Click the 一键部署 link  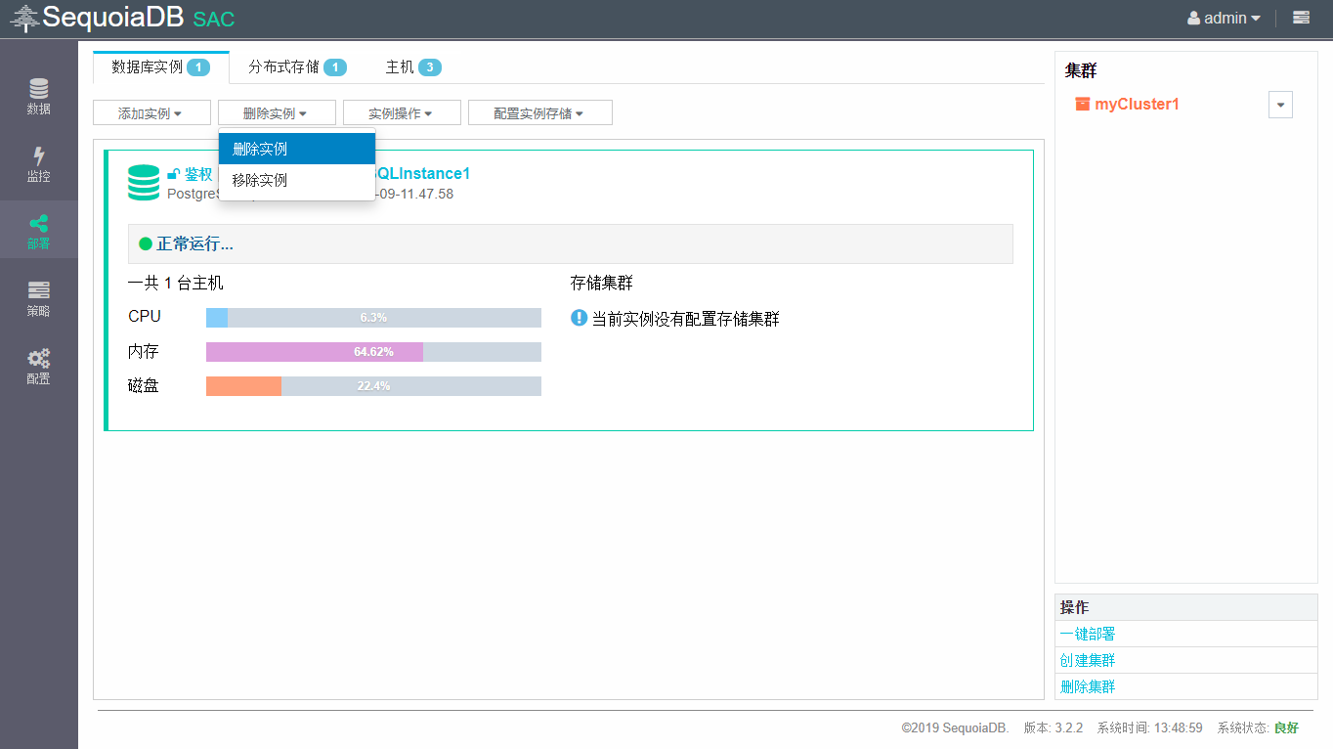click(x=1087, y=634)
